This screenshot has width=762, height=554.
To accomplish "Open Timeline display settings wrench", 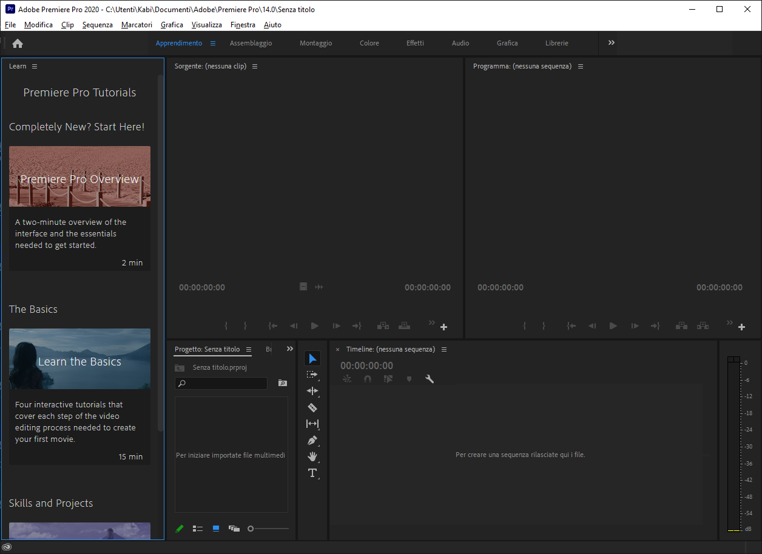I will click(430, 379).
